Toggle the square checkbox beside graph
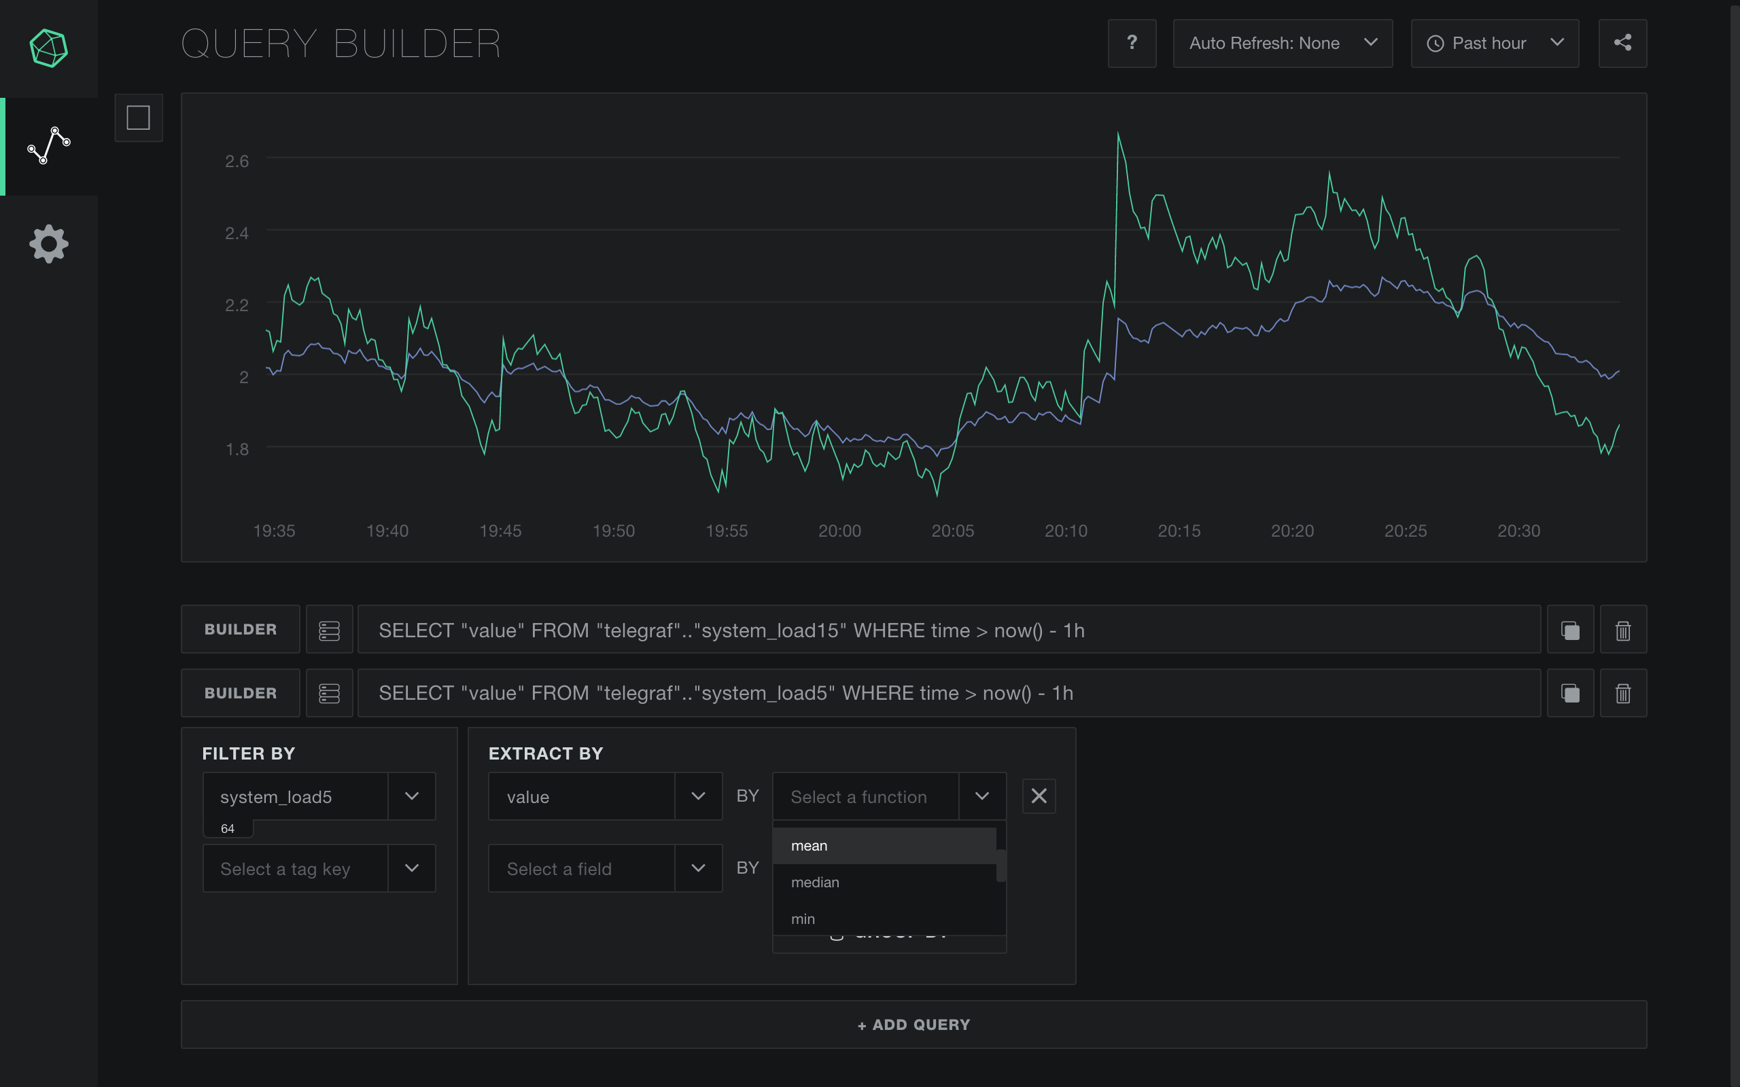Screen dimensions: 1740x1087 click(138, 118)
